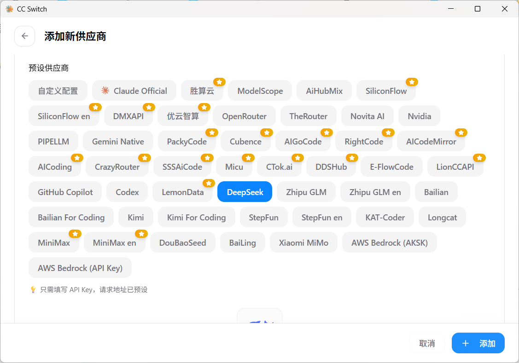Image resolution: width=519 pixels, height=363 pixels.
Task: Choose the Zhipu GLM en provider
Action: click(x=375, y=192)
